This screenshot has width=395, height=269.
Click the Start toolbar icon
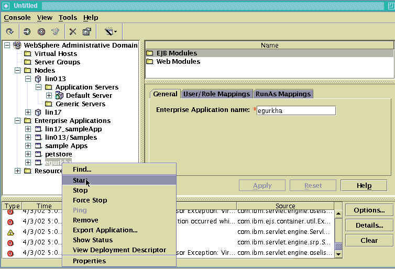click(x=27, y=31)
